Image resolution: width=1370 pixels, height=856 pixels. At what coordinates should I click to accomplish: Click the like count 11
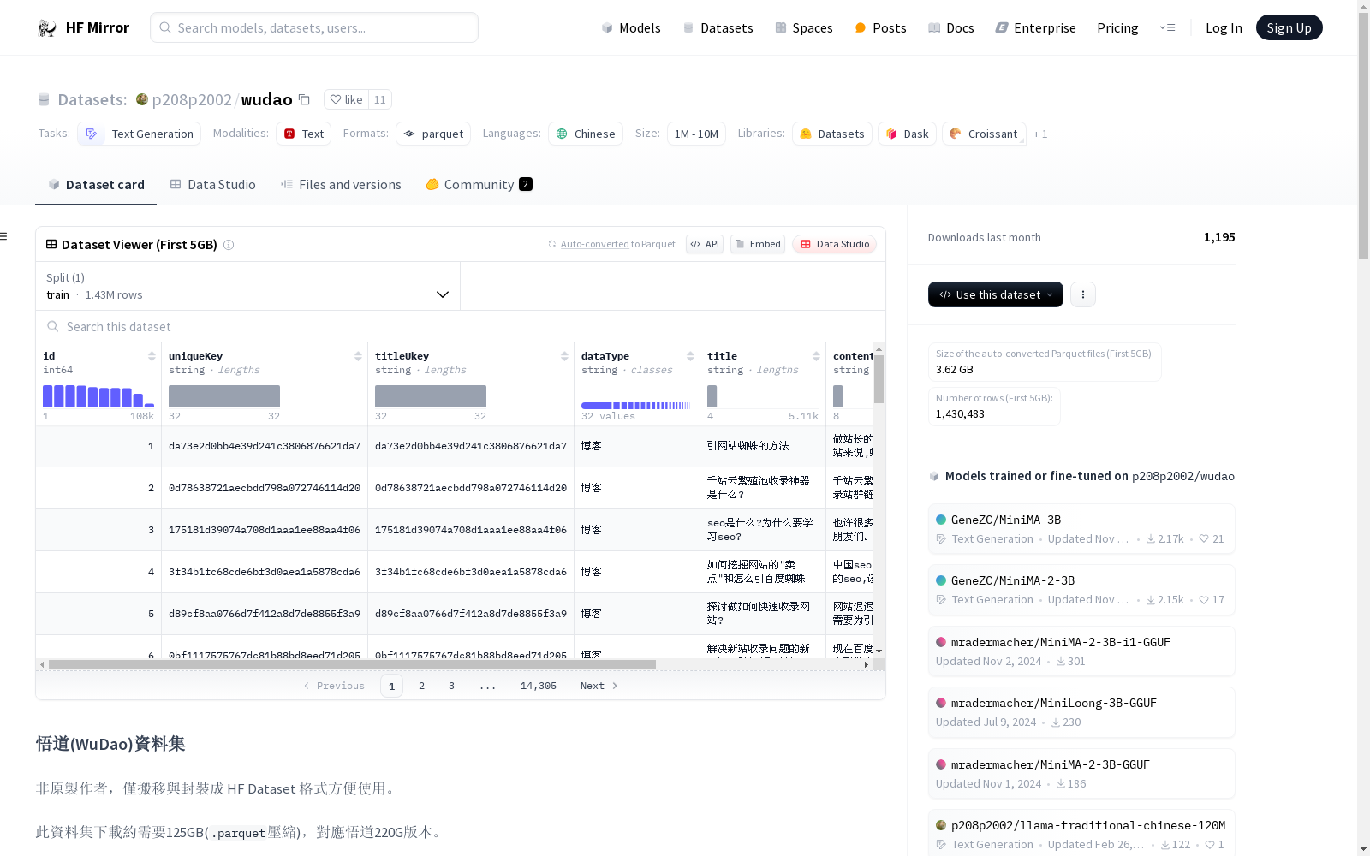380,99
